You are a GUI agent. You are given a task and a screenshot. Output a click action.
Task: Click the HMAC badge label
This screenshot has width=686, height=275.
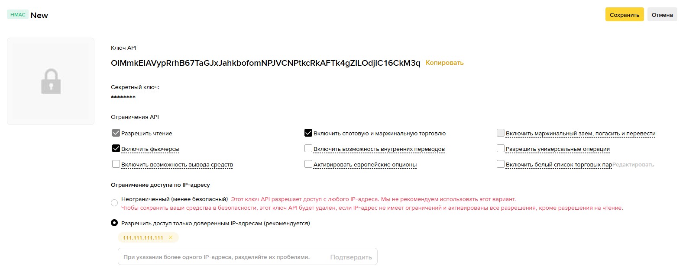tap(18, 15)
